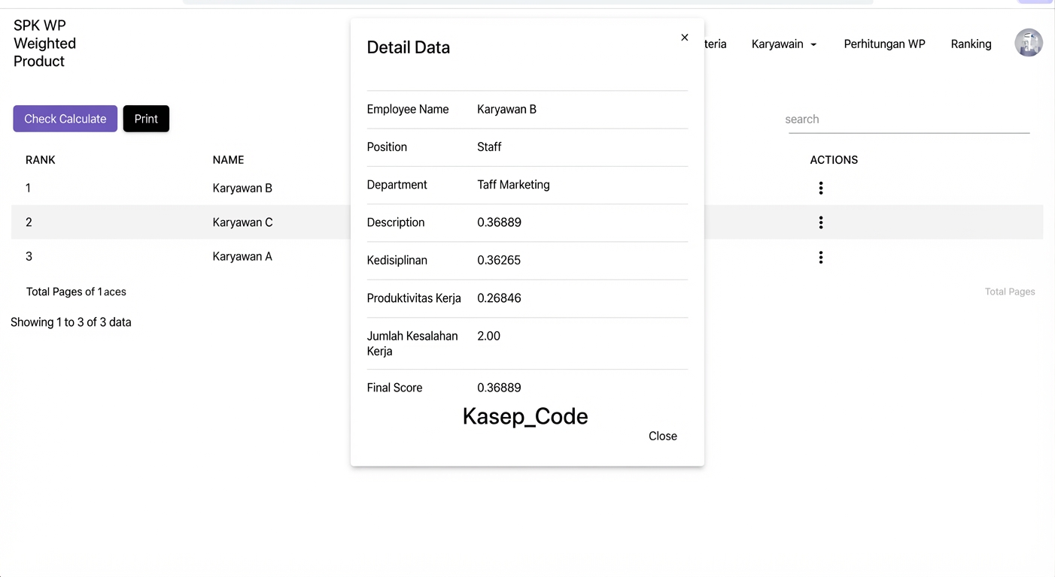
Task: Click Karyawan A in the ranking table
Action: tap(242, 257)
